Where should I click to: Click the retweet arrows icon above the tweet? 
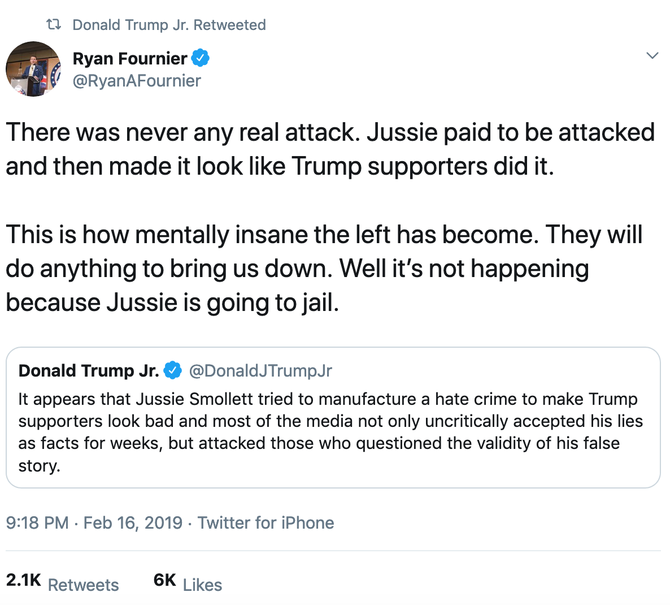coord(53,25)
